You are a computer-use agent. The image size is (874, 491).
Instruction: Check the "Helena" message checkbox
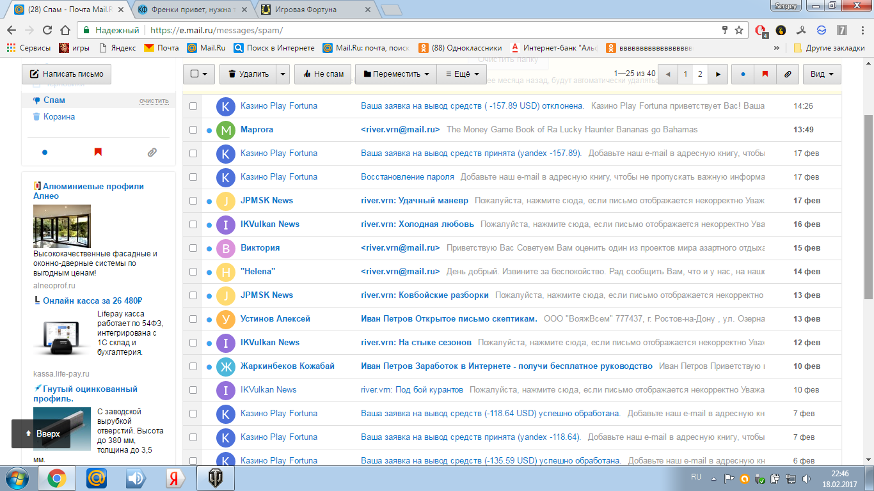(x=193, y=272)
